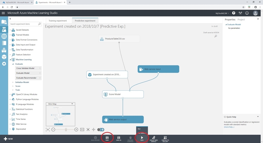Select the Evaluate Recommender module
The height and width of the screenshot is (143, 263).
[x=28, y=78]
